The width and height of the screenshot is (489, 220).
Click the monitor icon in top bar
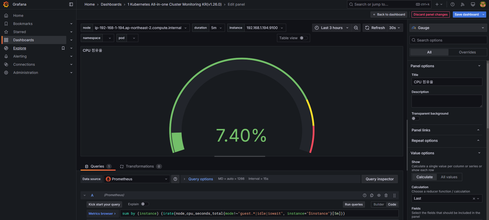[x=473, y=4]
